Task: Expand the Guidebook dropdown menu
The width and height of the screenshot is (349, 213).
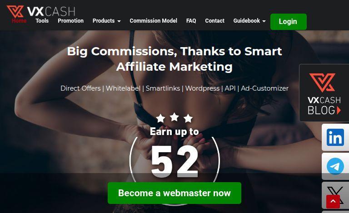Action: pyautogui.click(x=249, y=21)
